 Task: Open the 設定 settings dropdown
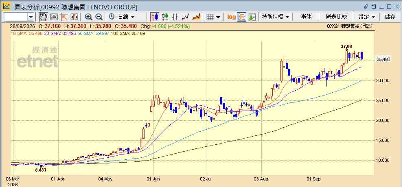367,17
